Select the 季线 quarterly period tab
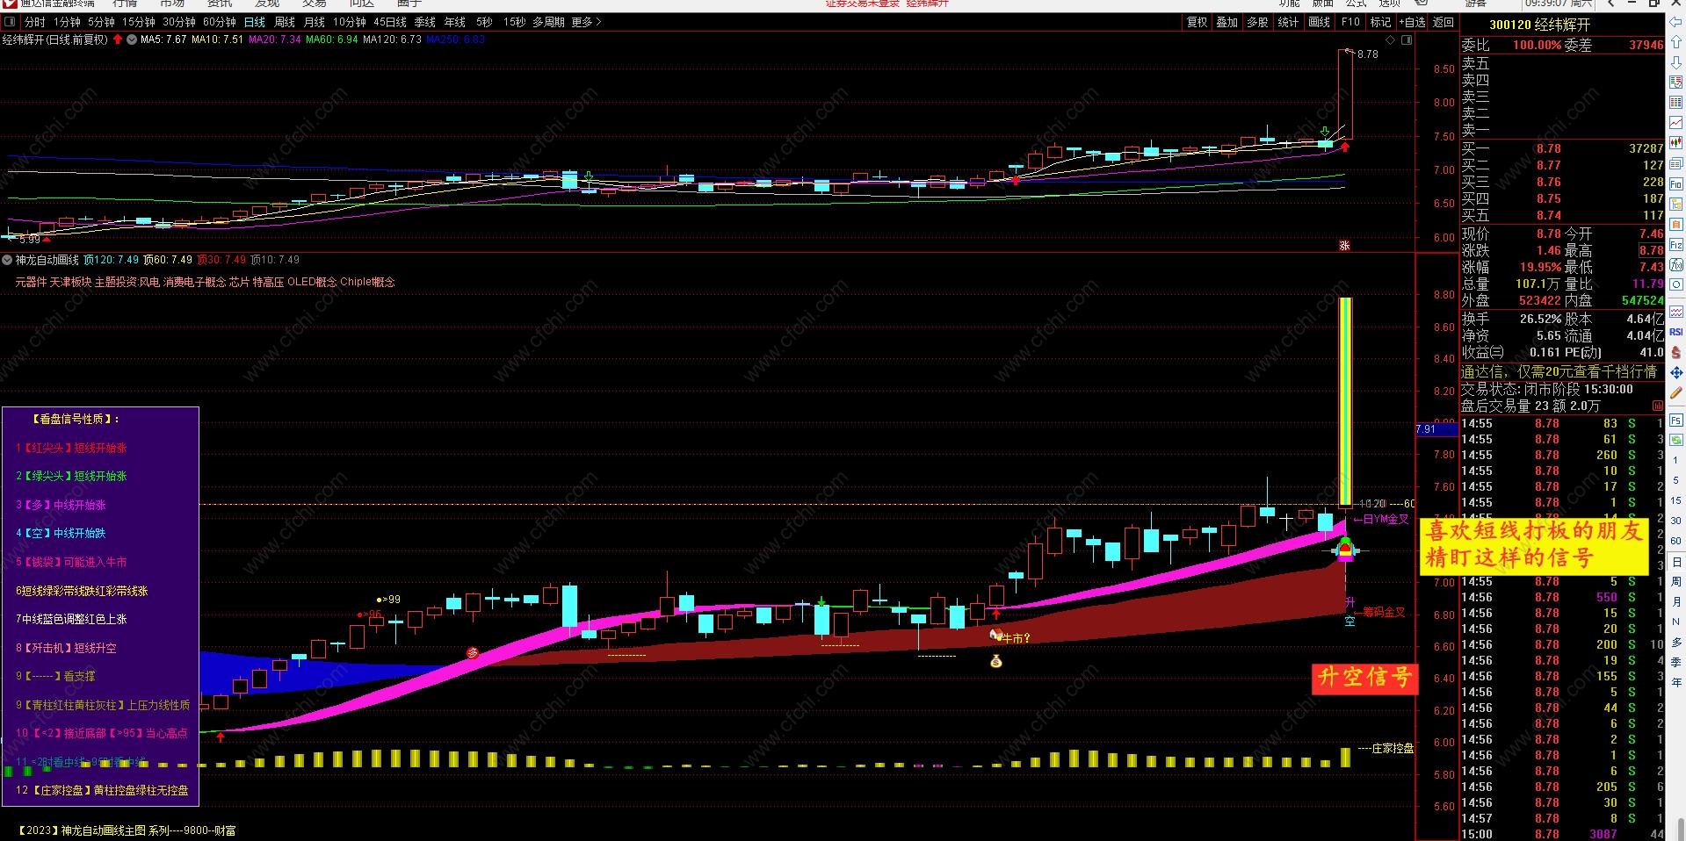1686x841 pixels. (425, 22)
